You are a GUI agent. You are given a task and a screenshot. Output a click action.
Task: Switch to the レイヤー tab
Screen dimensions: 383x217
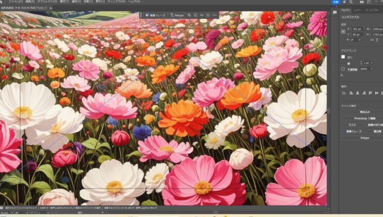pyautogui.click(x=360, y=10)
